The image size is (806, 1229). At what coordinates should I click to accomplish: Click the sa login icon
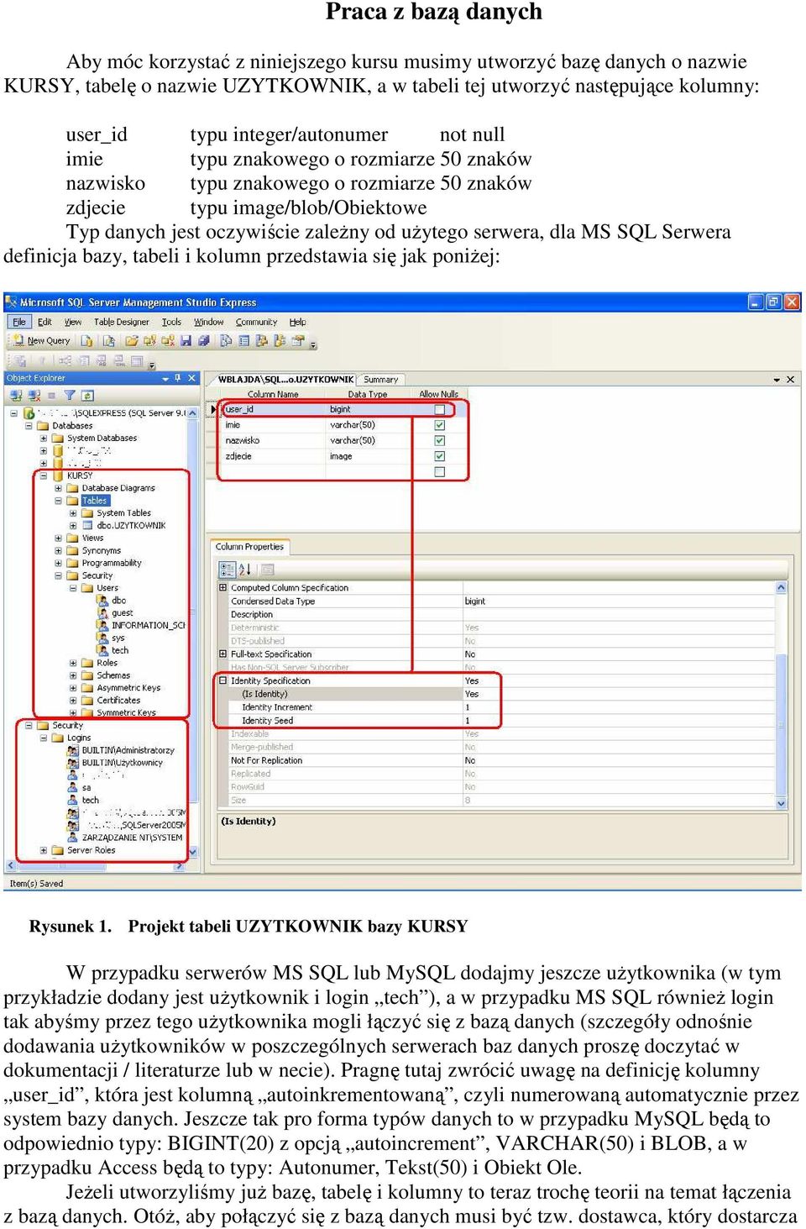(x=73, y=788)
